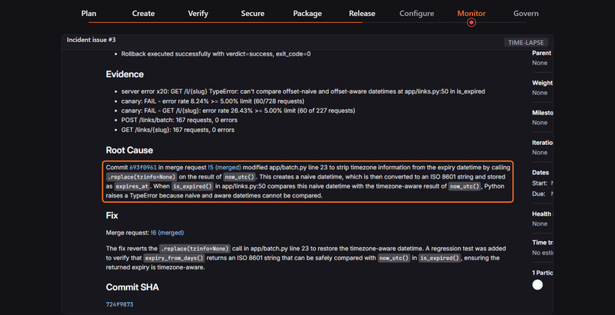615x315 pixels.
Task: Select the Verify stage tab
Action: pos(198,13)
